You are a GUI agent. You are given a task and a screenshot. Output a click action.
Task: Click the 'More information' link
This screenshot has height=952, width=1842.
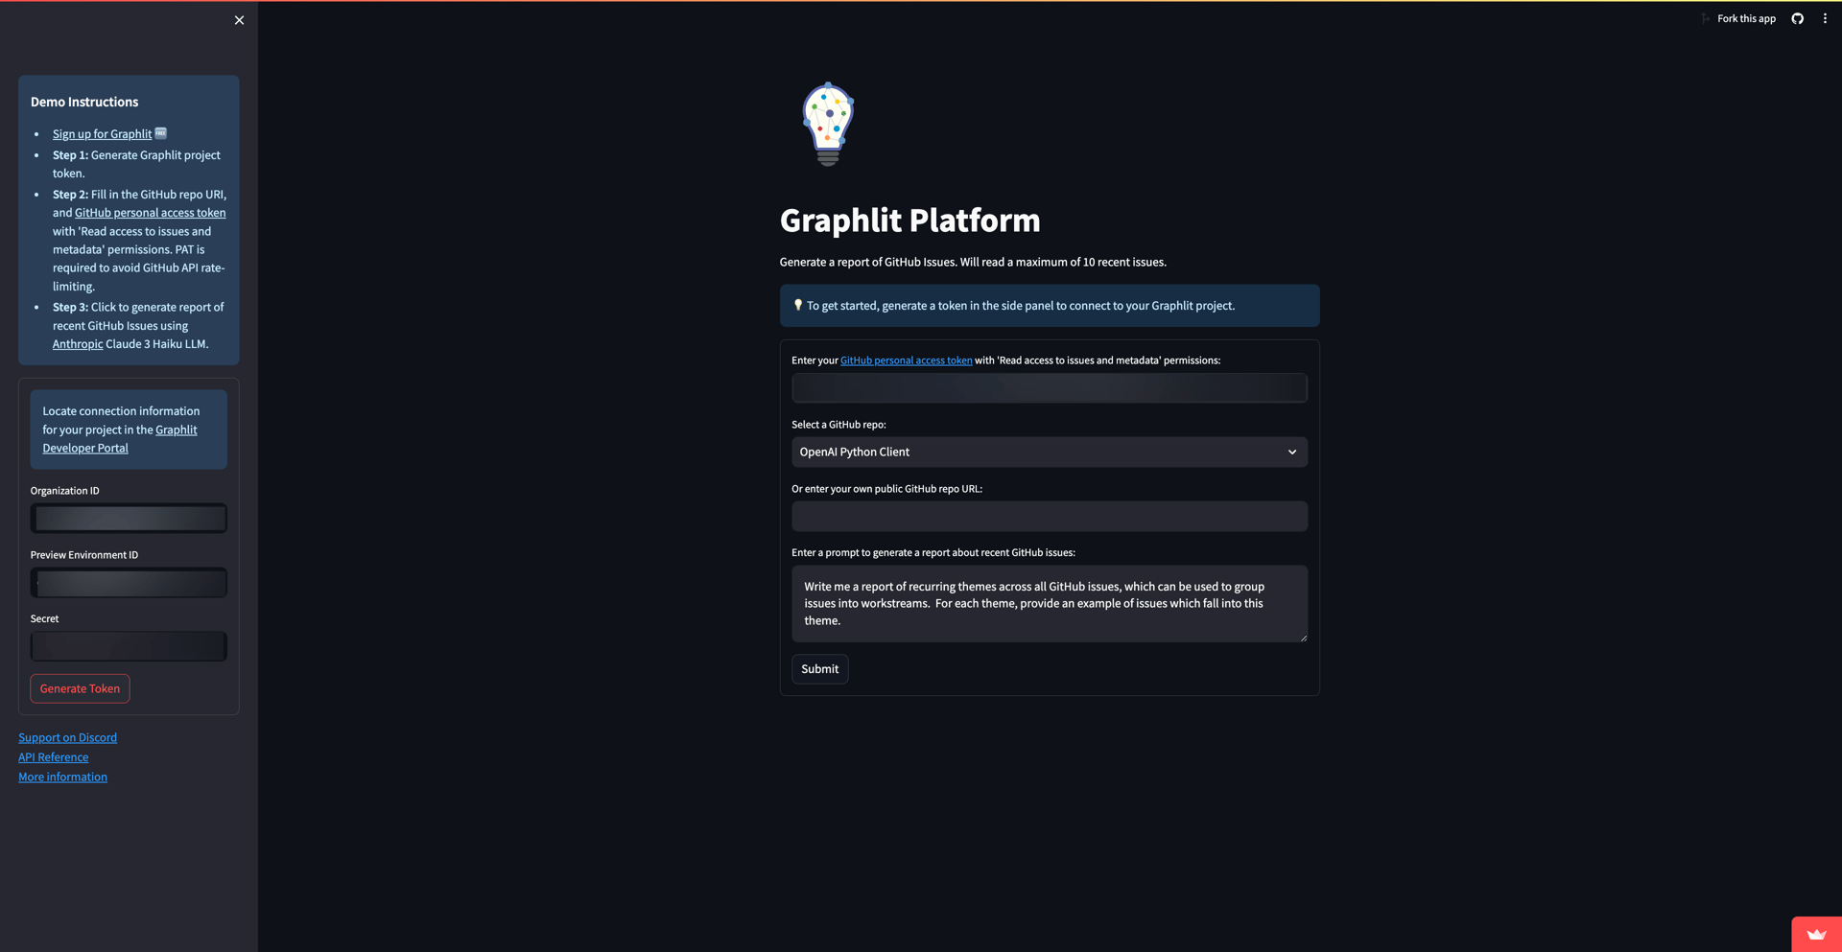(62, 777)
